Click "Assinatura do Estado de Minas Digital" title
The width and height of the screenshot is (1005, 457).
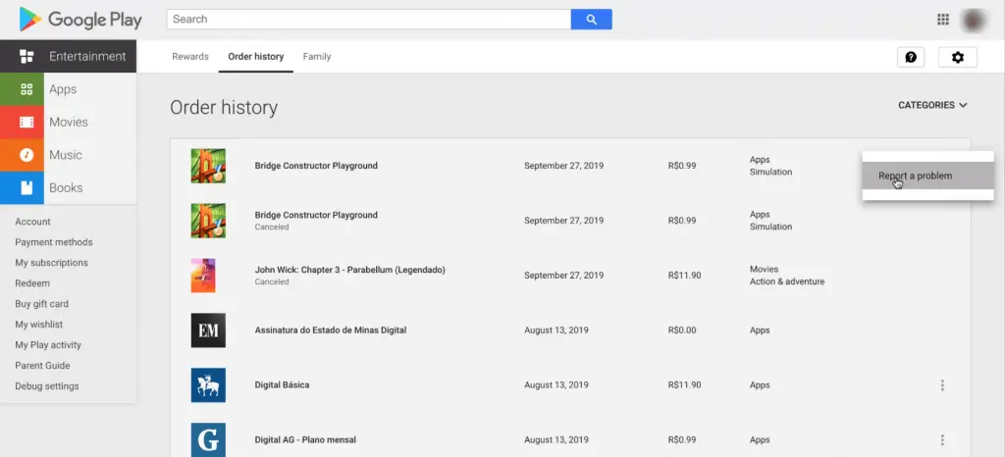[331, 330]
